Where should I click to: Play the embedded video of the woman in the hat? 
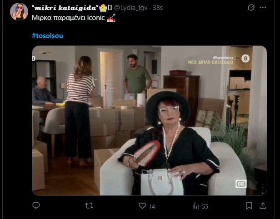click(149, 121)
